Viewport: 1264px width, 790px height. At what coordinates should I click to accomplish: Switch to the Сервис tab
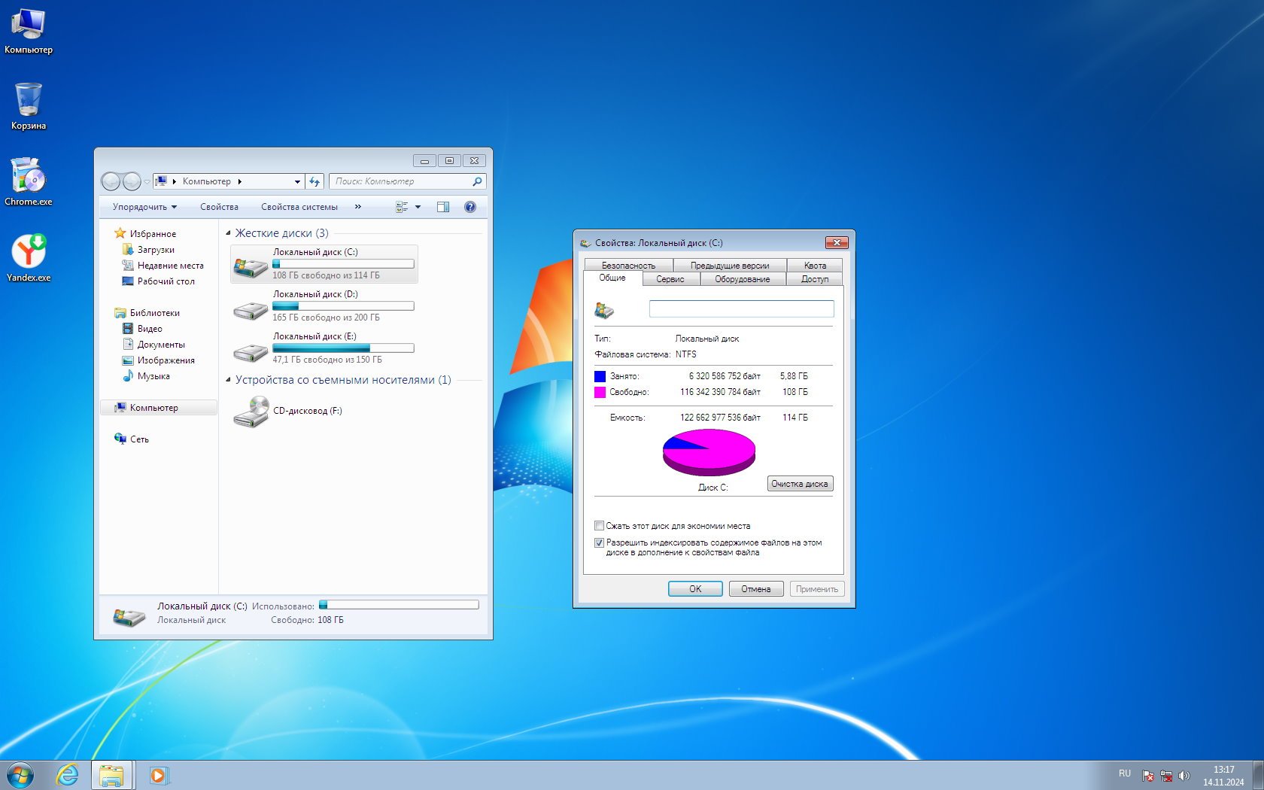tap(670, 279)
